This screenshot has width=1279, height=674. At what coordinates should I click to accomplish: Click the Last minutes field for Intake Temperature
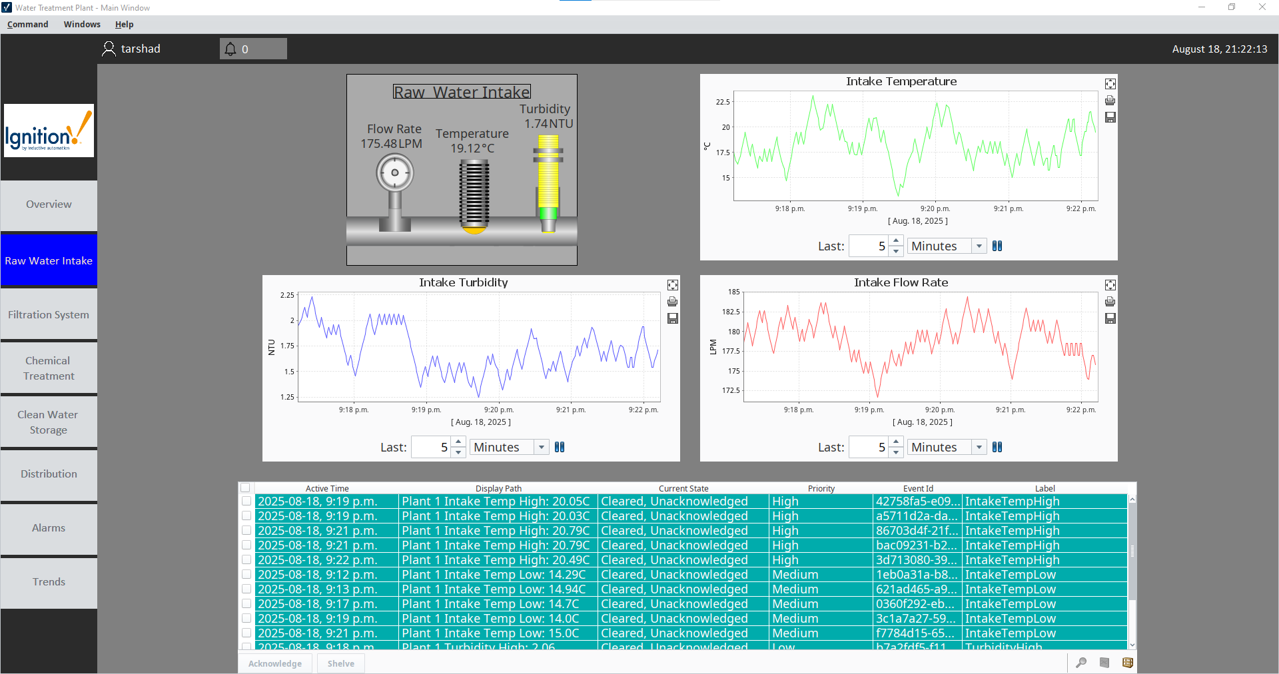click(869, 246)
